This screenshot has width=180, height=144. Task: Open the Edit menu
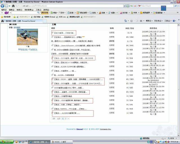pyautogui.click(x=12, y=10)
